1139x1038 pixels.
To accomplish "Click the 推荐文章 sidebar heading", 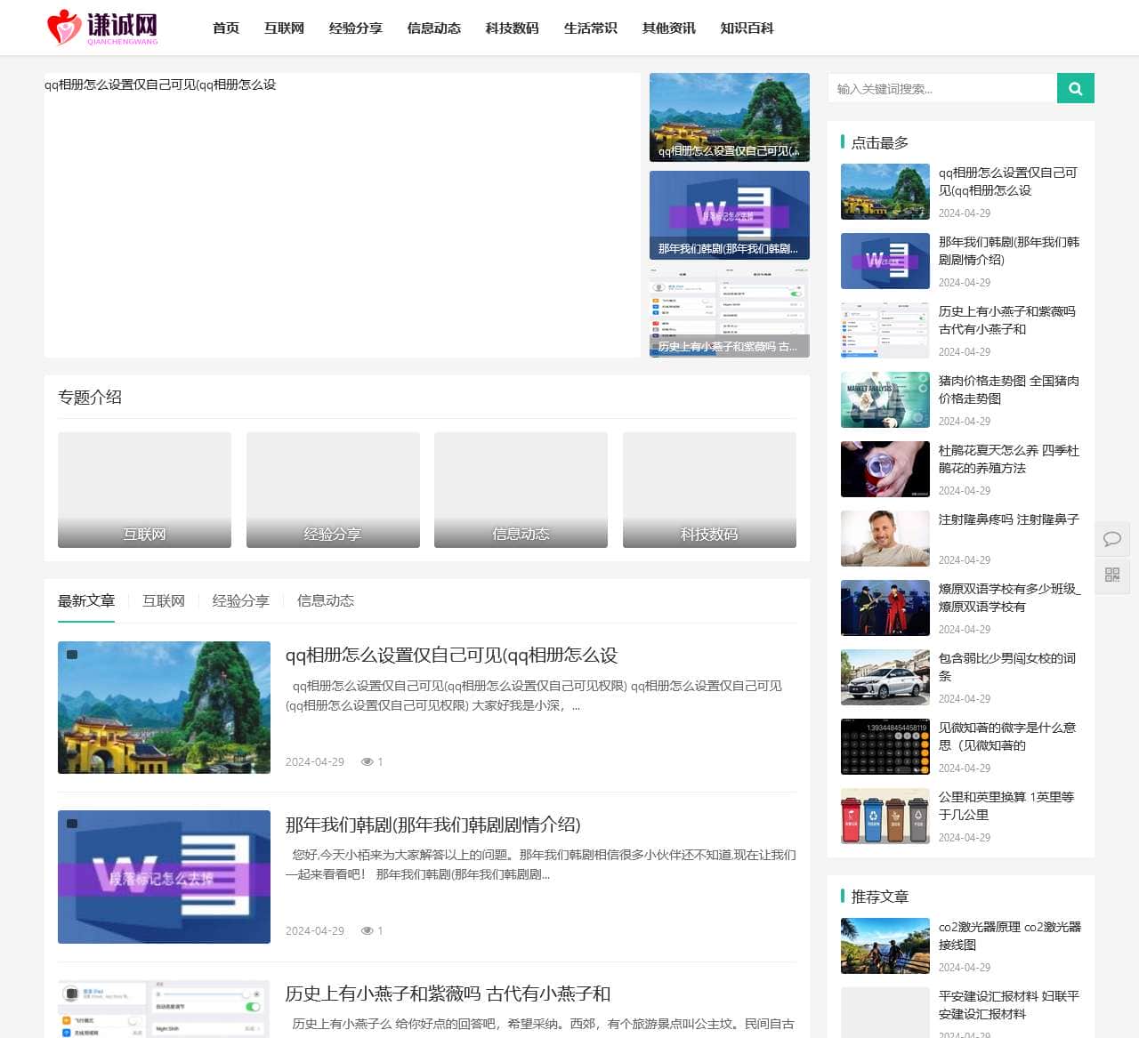I will pyautogui.click(x=880, y=897).
